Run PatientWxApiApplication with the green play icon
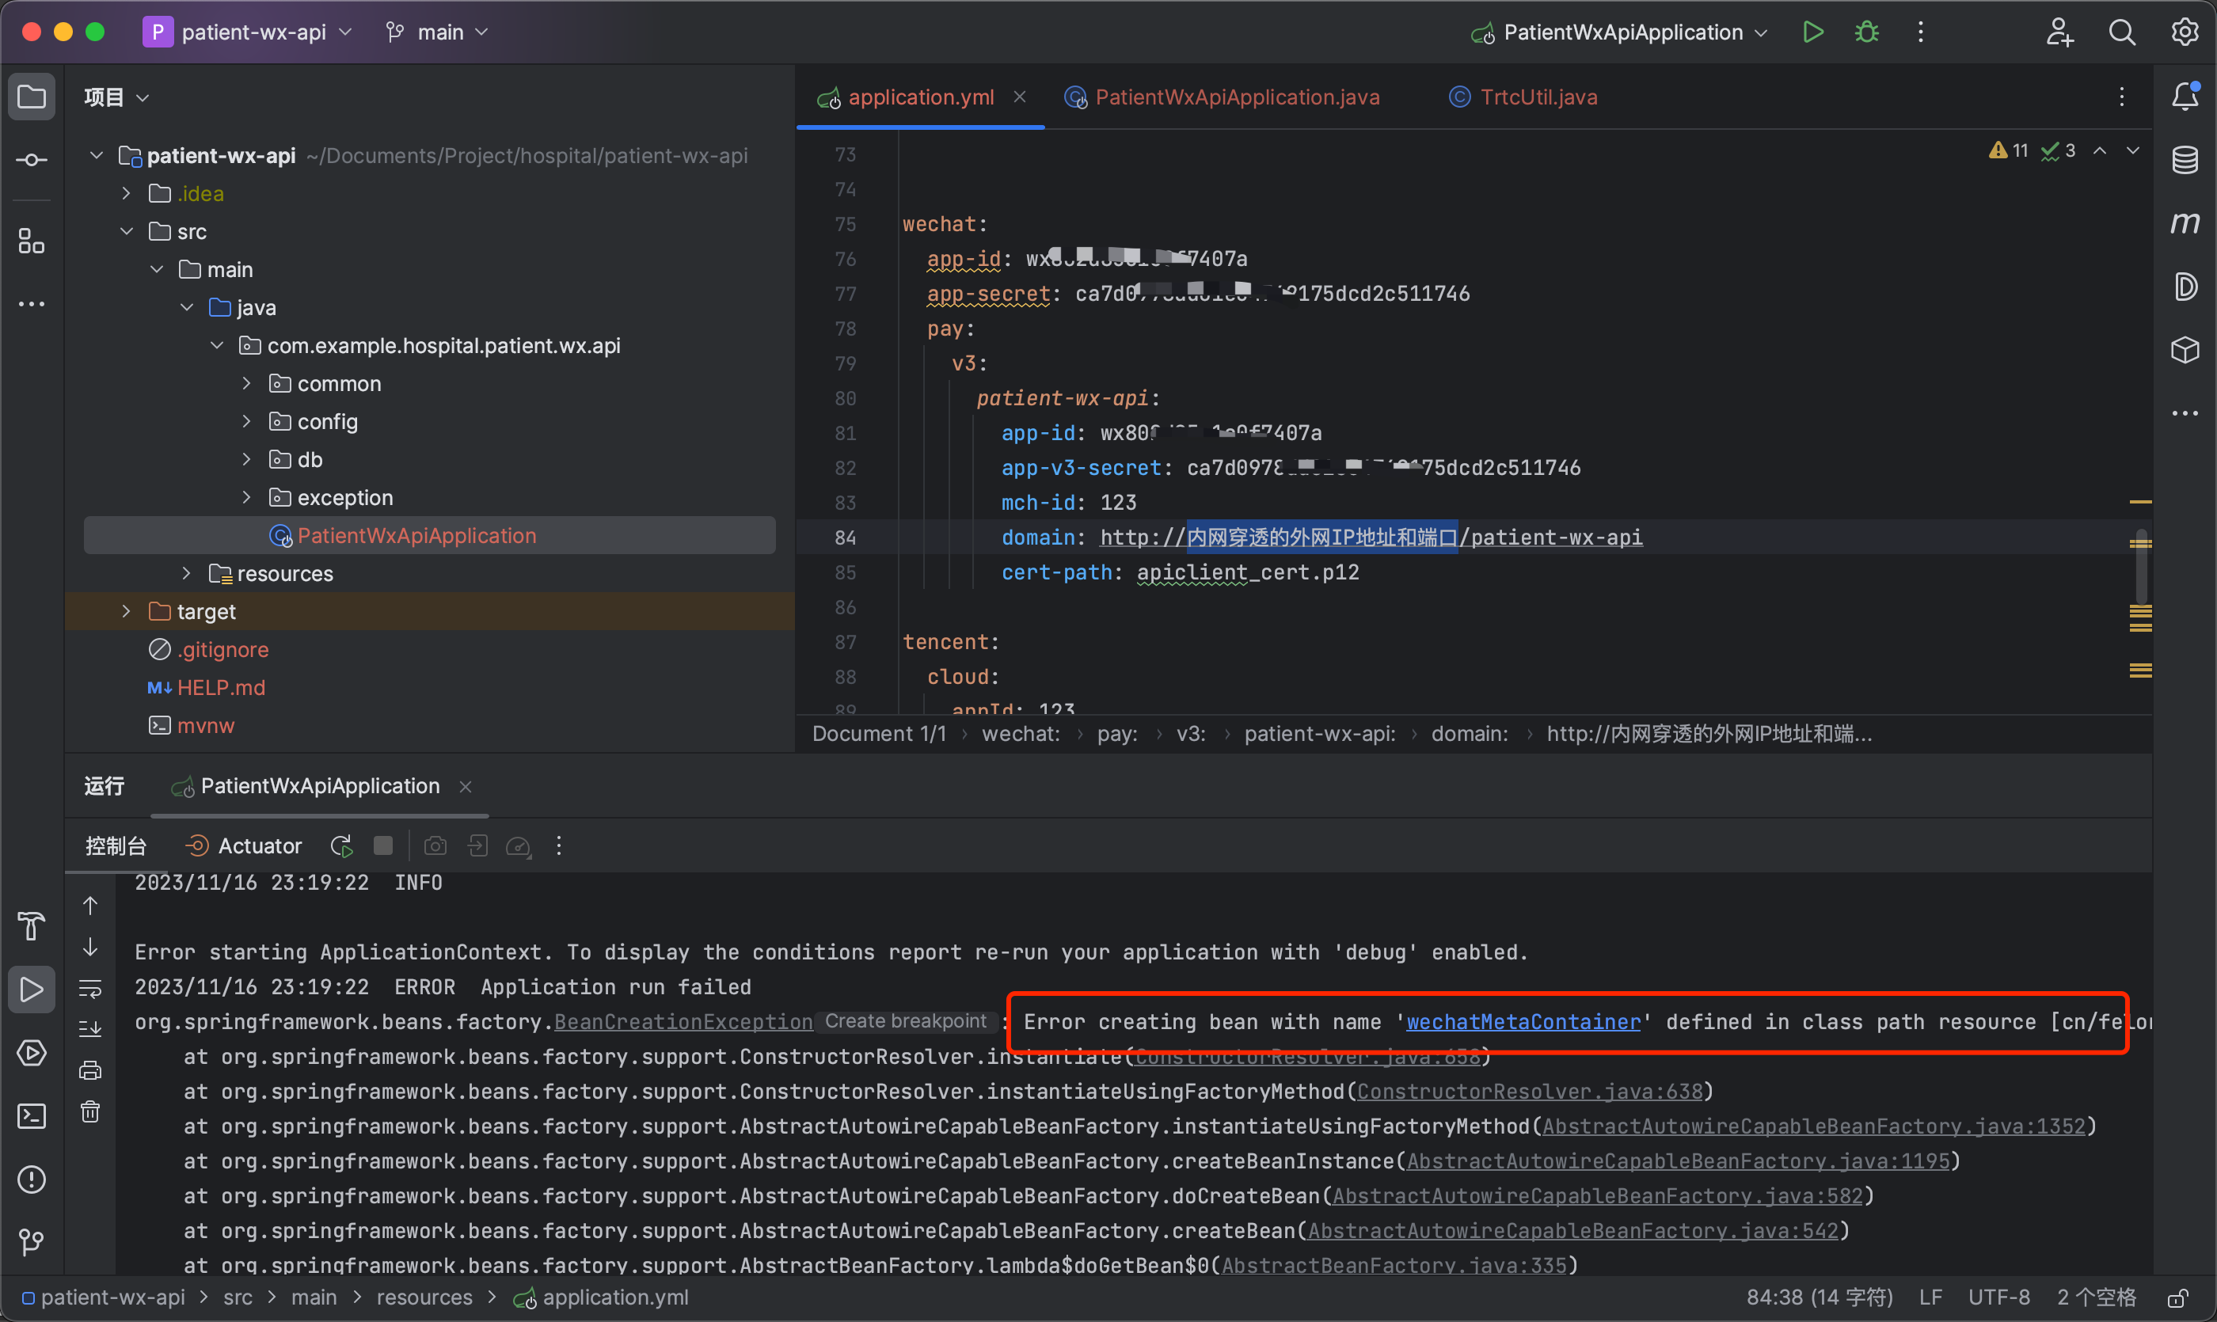 [1812, 32]
